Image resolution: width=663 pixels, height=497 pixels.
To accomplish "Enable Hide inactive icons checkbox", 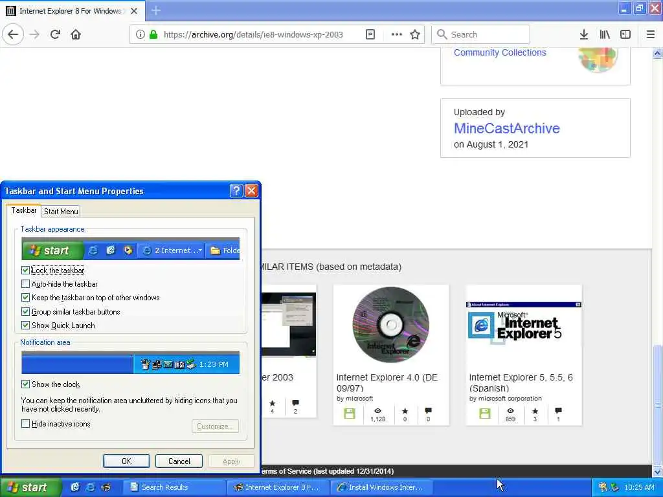I will point(25,424).
